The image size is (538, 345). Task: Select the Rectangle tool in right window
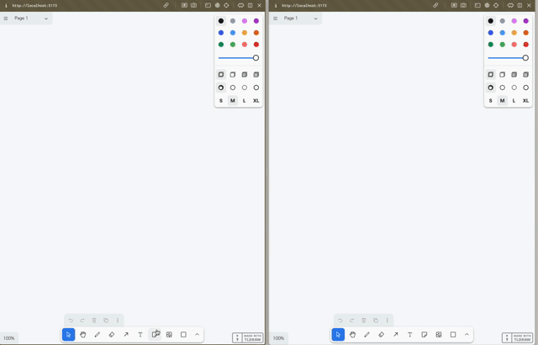coord(453,334)
